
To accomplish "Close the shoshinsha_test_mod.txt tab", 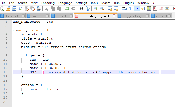I will coord(114,16).
